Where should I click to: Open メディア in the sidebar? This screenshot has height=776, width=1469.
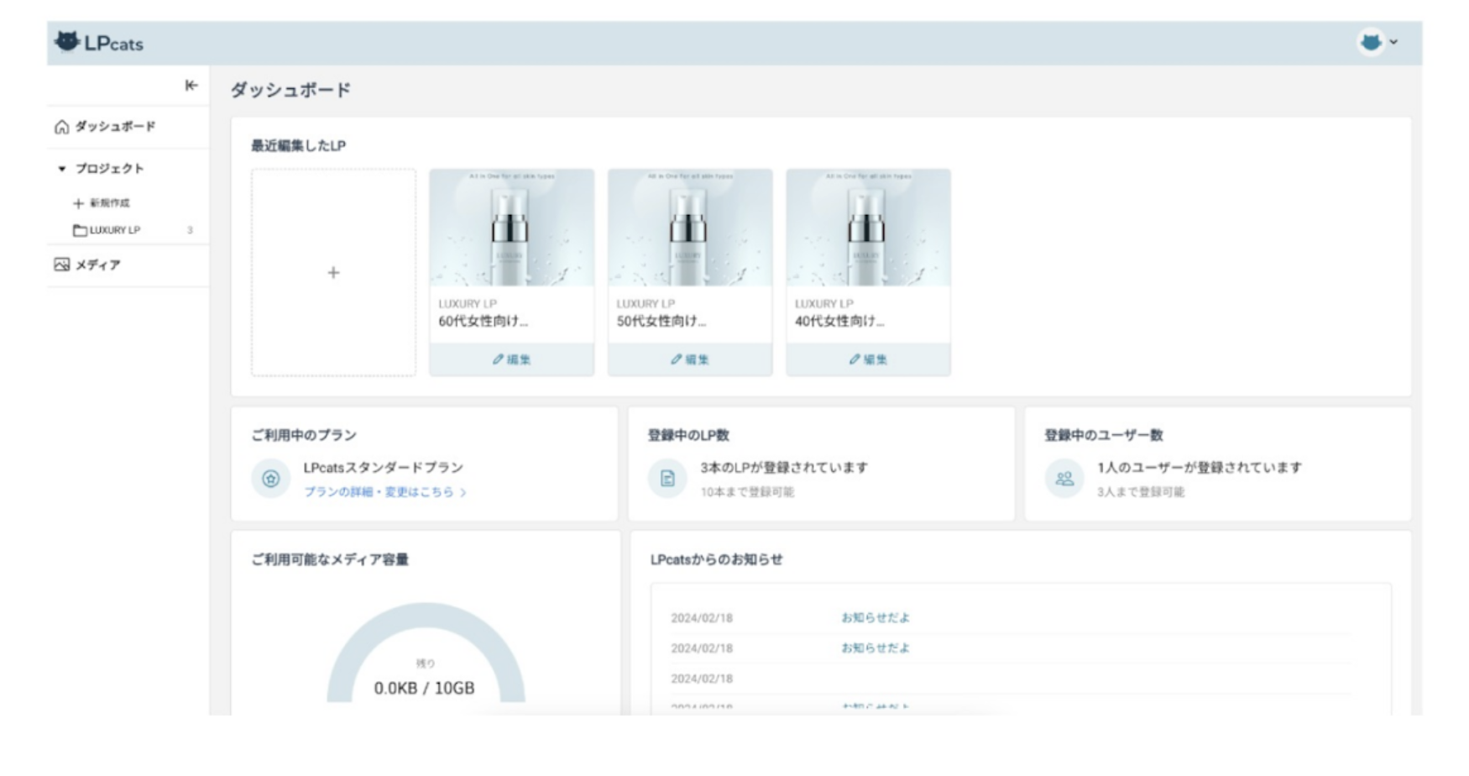[x=98, y=265]
